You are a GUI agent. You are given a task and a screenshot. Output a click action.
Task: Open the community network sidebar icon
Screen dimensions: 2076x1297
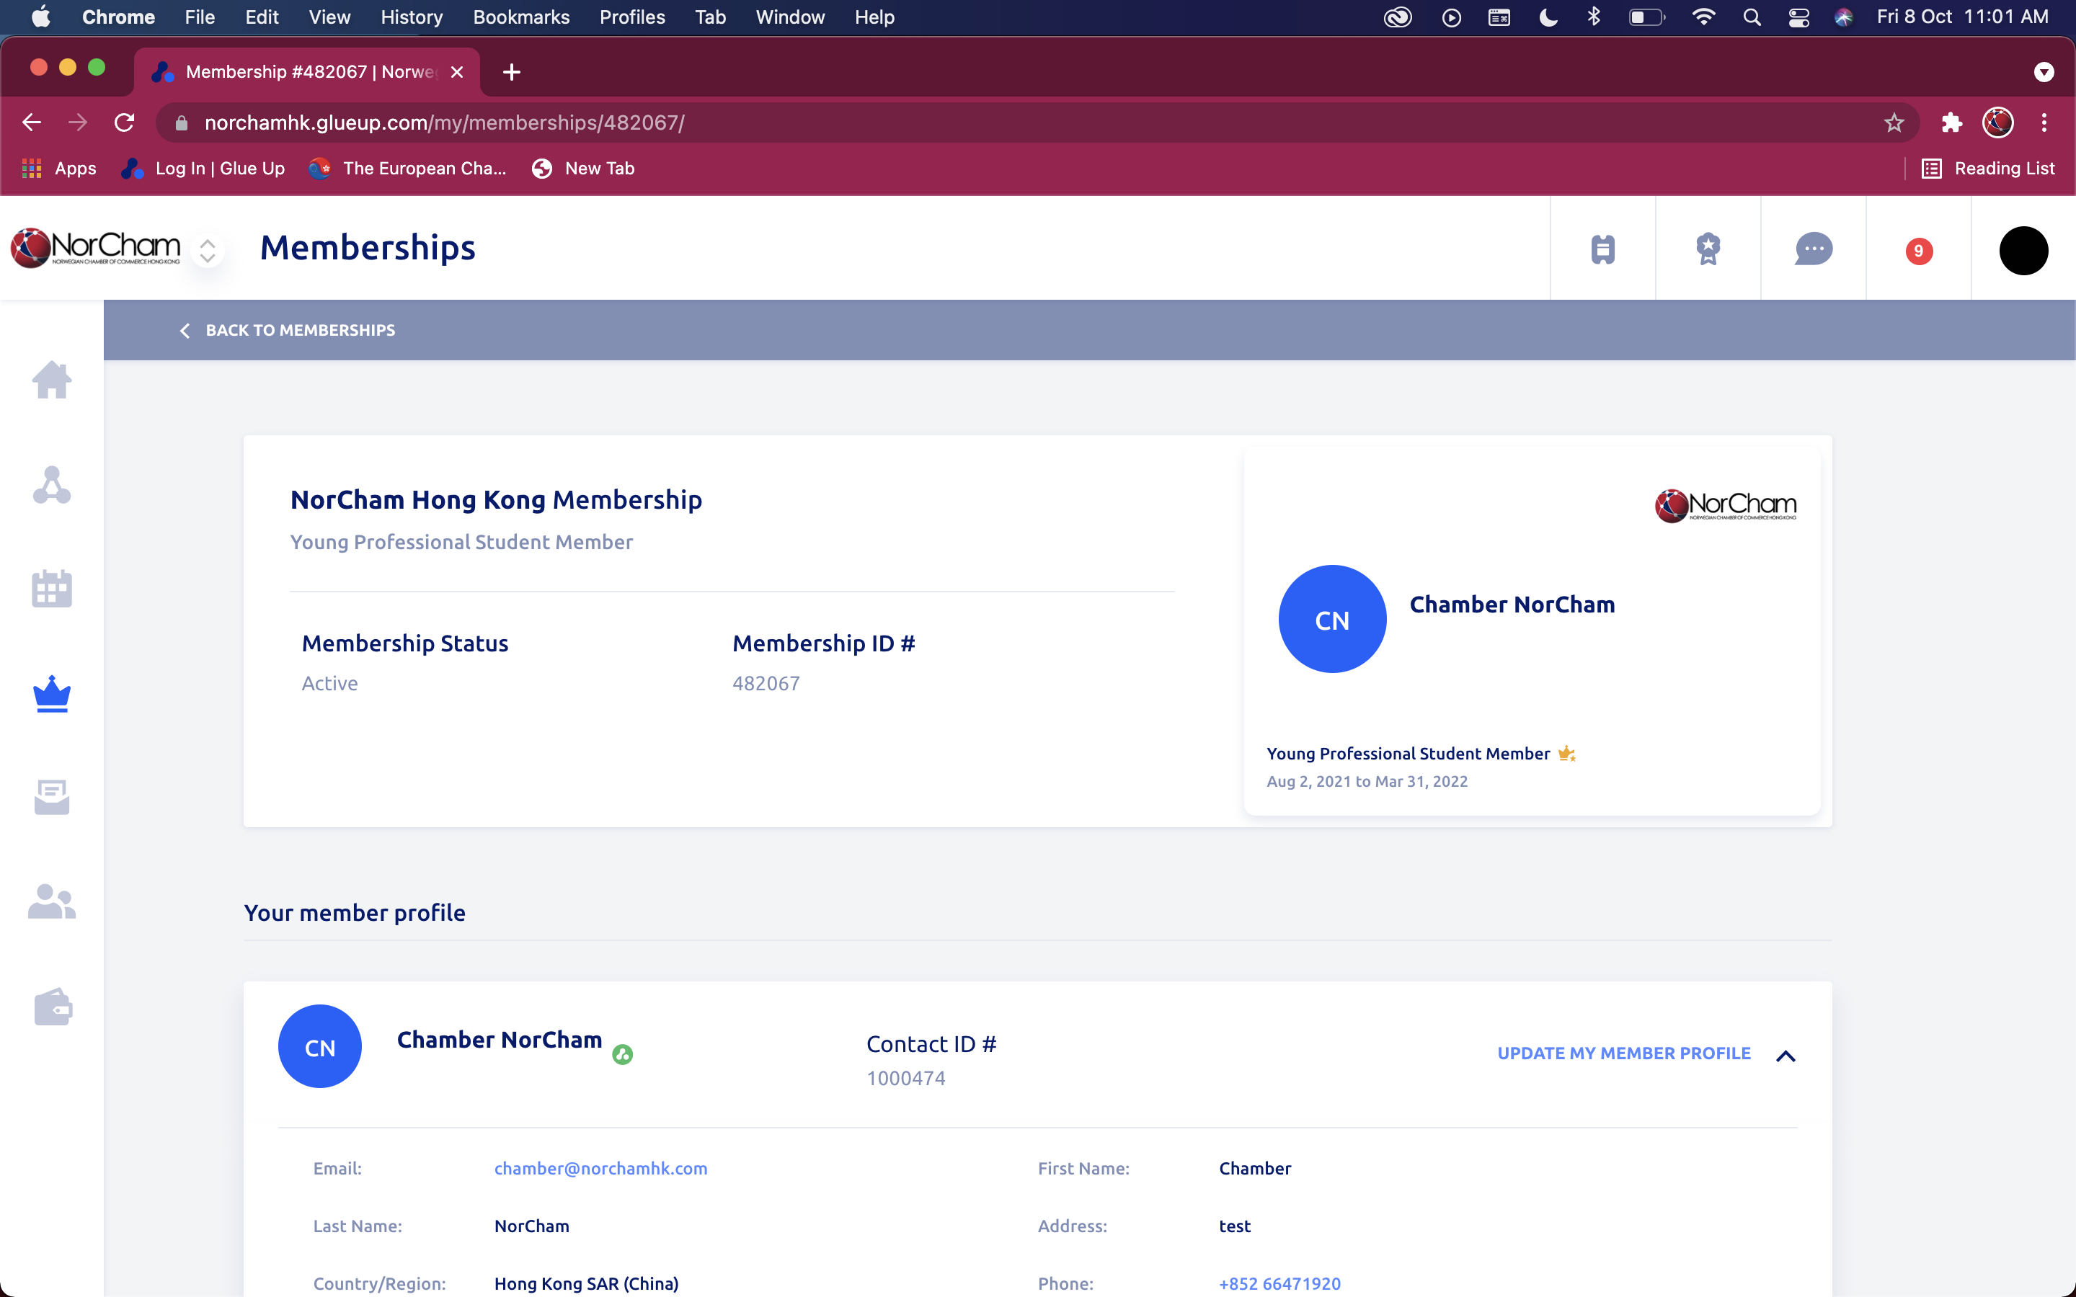pyautogui.click(x=51, y=485)
